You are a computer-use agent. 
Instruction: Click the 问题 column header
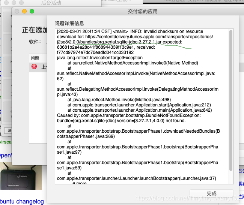pos(35,58)
